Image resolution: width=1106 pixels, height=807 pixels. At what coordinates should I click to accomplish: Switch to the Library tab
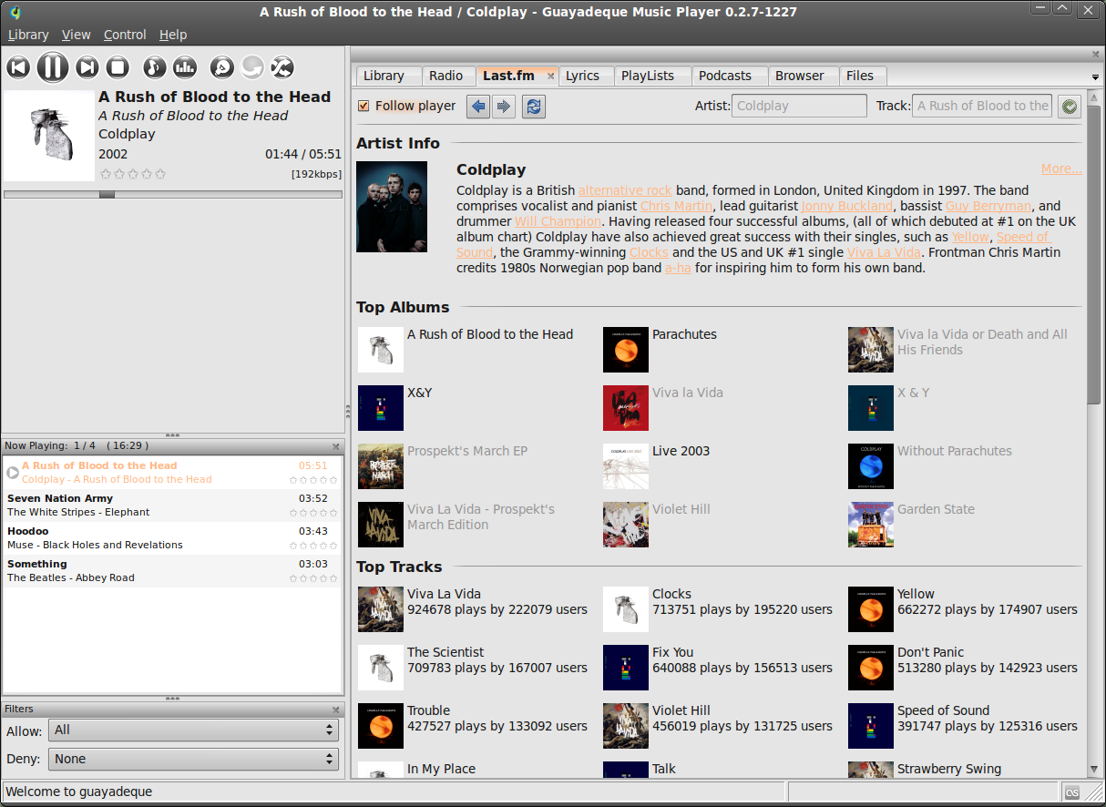pyautogui.click(x=388, y=76)
